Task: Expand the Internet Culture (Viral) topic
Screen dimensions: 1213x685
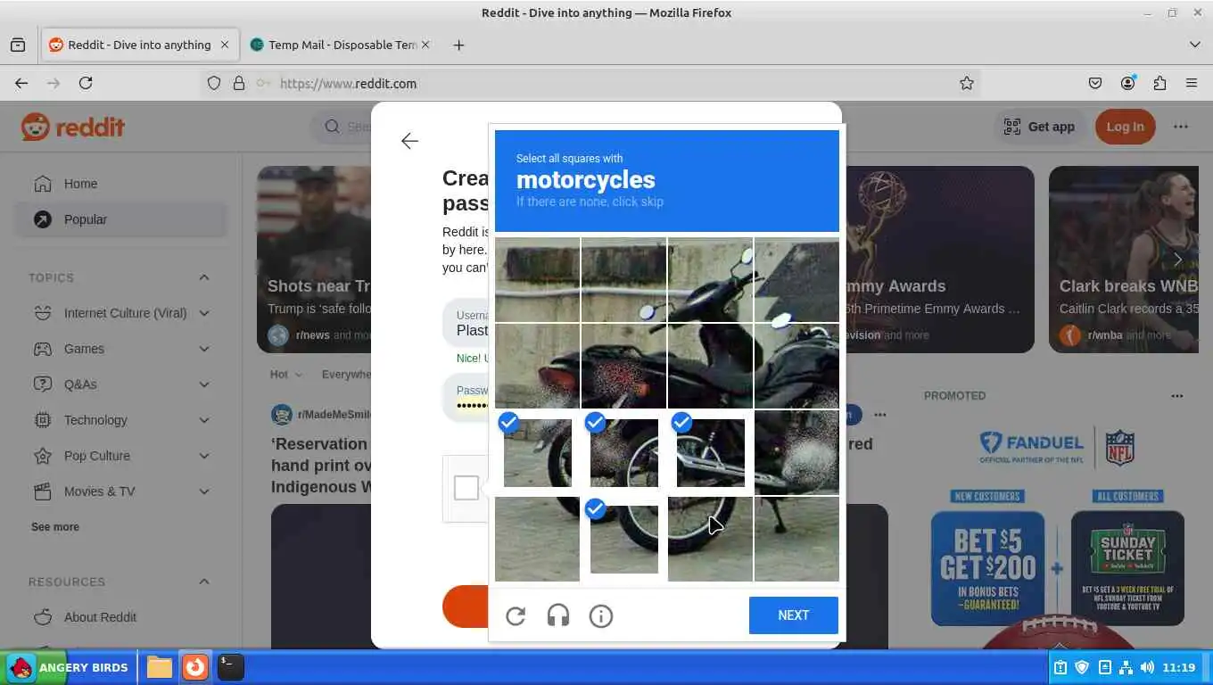Action: pos(204,313)
